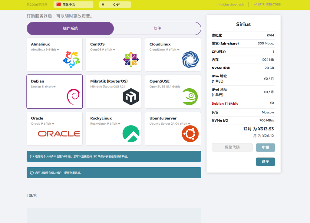
Task: Click the 促銷代碼 promo code field
Action: [x=232, y=147]
